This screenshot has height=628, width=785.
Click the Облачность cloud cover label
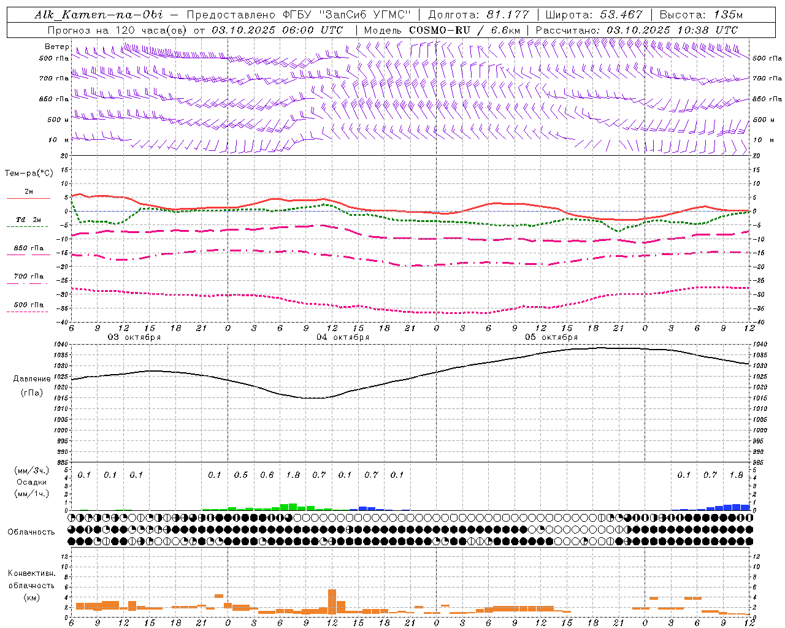tap(31, 532)
